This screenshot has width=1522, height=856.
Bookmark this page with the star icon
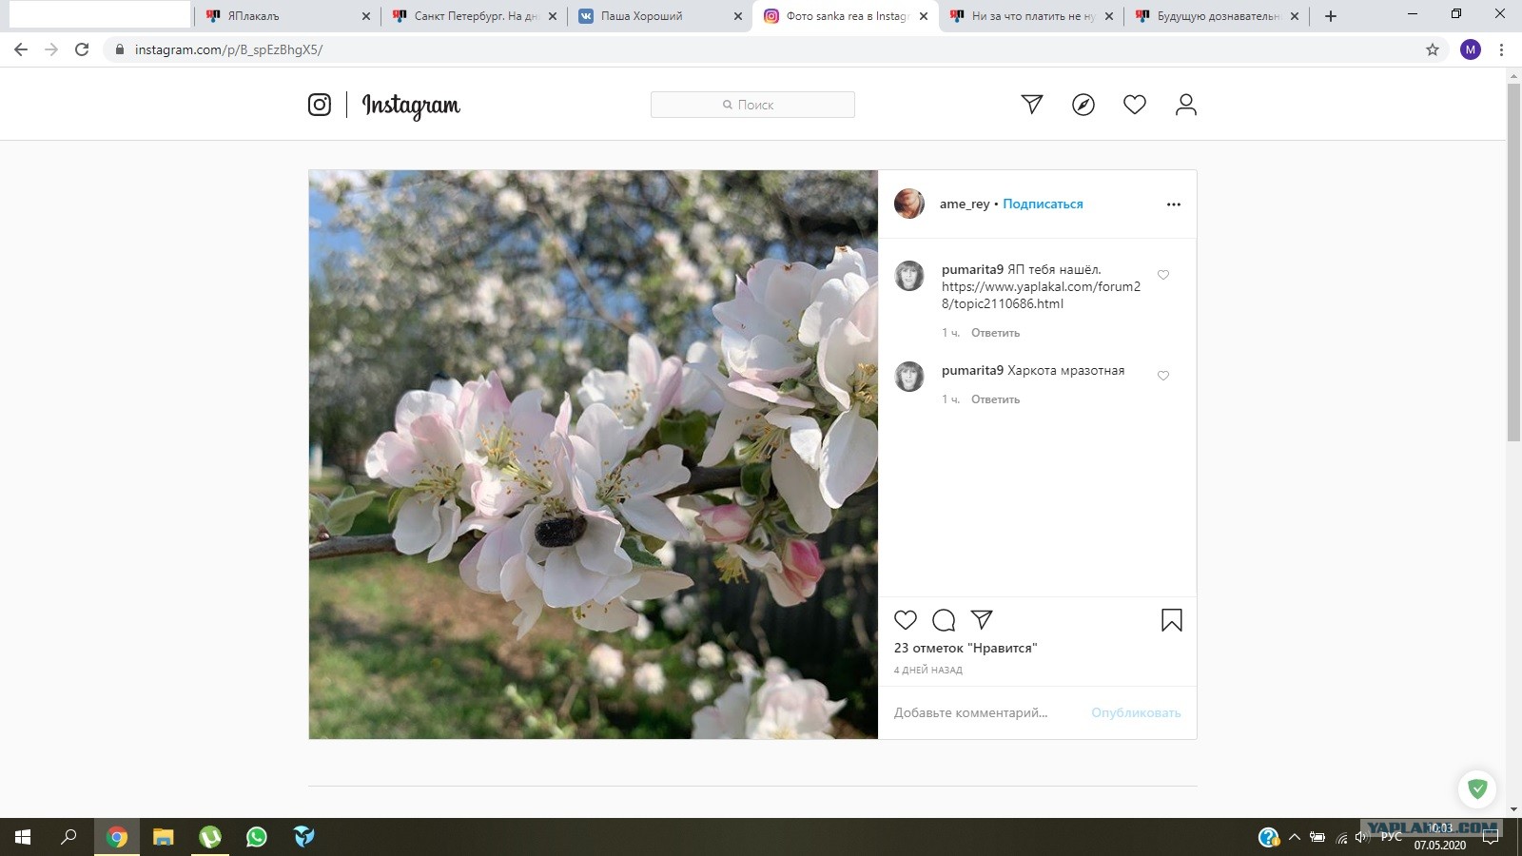click(x=1433, y=49)
